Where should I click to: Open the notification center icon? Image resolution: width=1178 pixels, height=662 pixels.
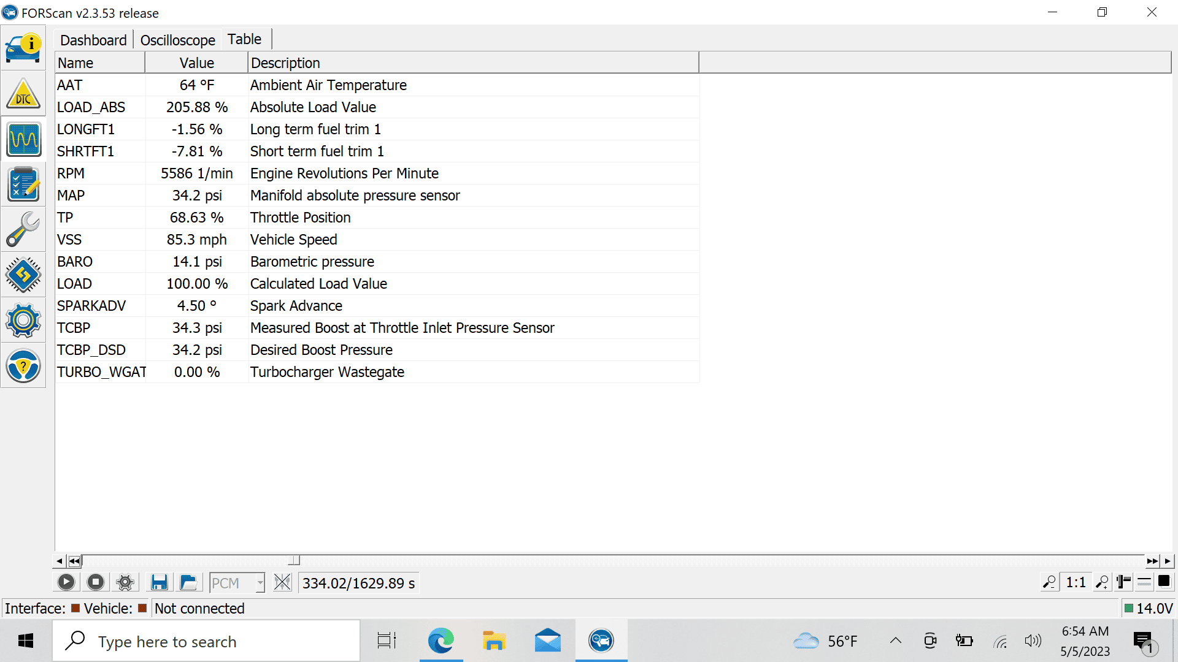point(1145,642)
